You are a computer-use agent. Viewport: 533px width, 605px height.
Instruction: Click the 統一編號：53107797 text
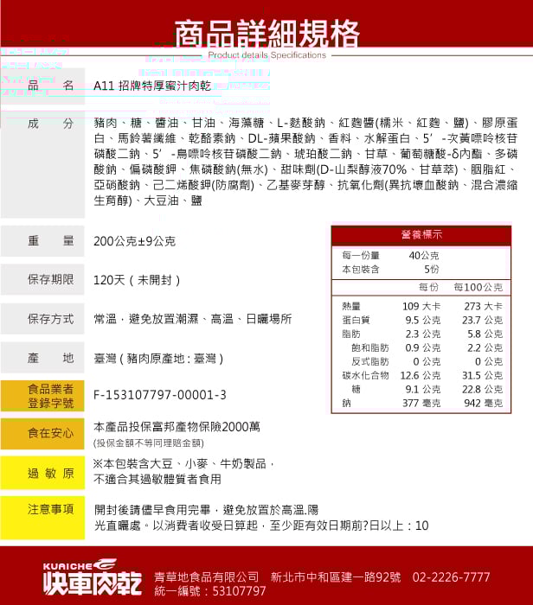click(x=210, y=591)
